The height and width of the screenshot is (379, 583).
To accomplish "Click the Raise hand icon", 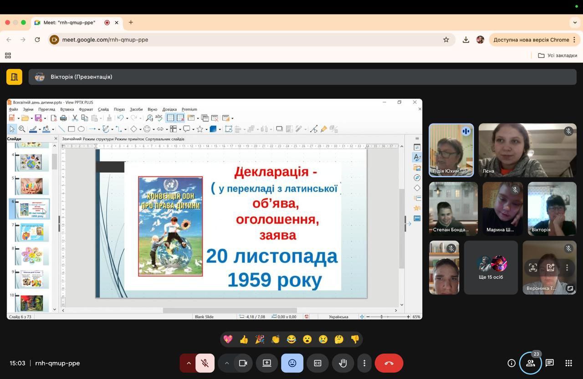I will 343,363.
